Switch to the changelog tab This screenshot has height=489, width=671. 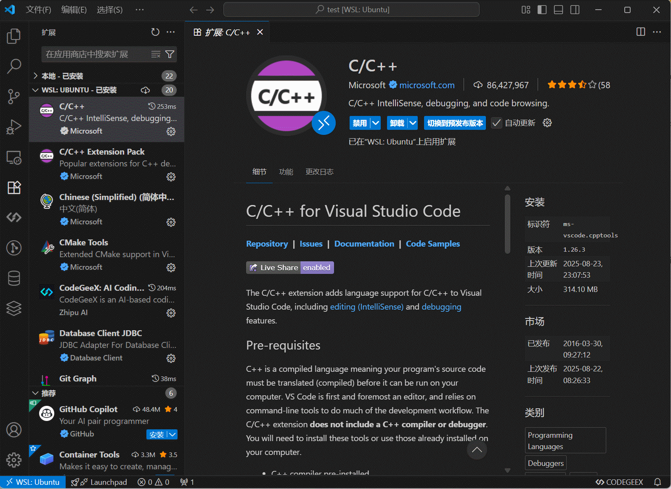[319, 172]
